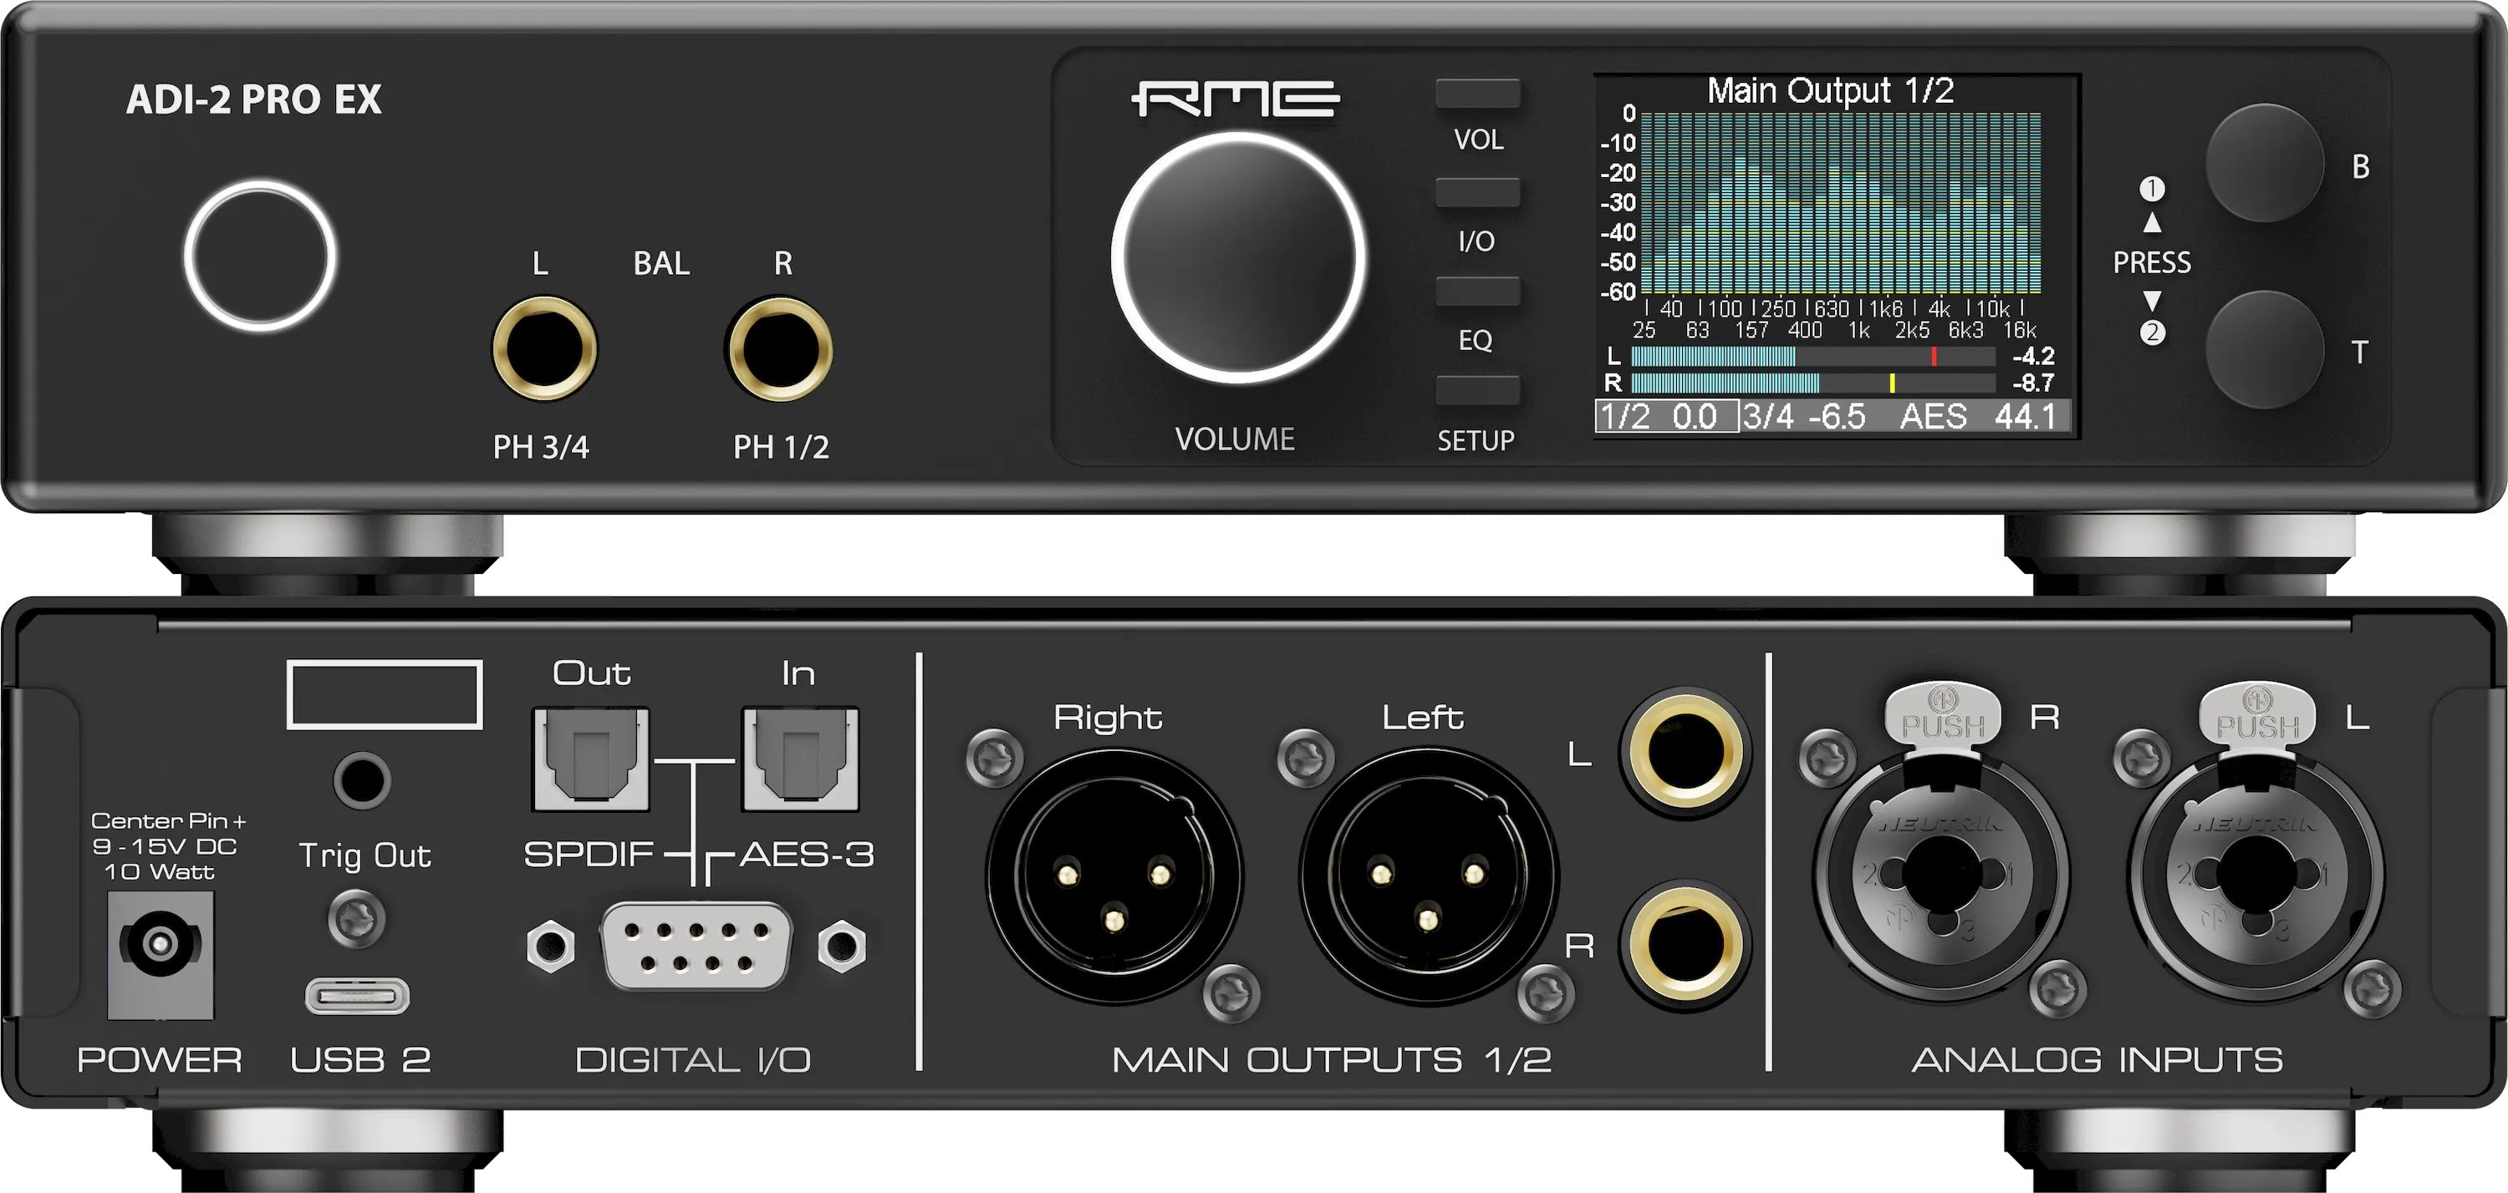Click the DIGITAL I/O label

(x=692, y=1059)
